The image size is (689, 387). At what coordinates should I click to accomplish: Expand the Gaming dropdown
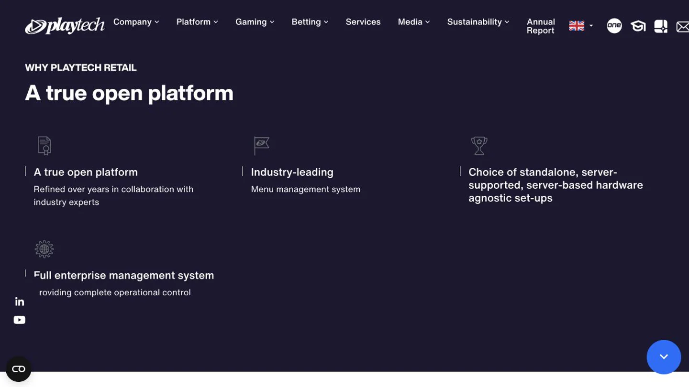click(x=255, y=22)
